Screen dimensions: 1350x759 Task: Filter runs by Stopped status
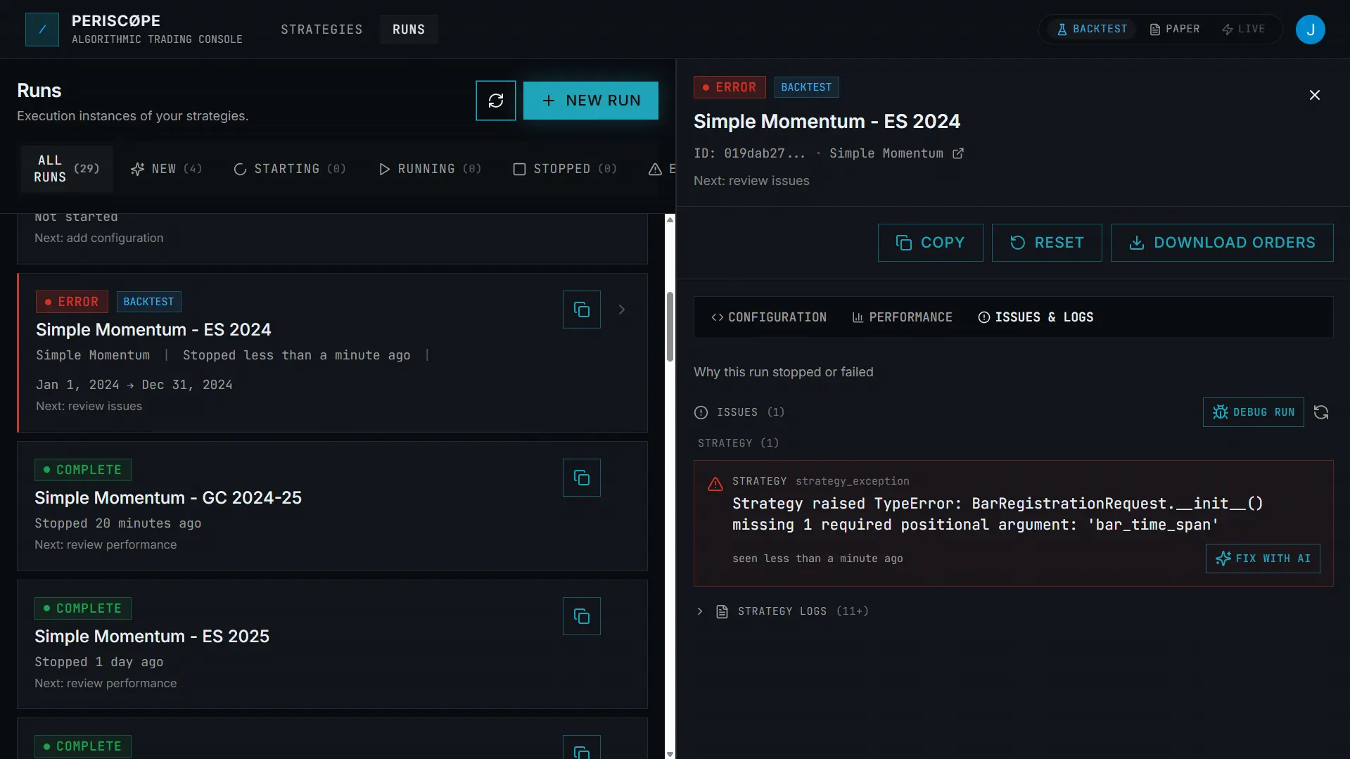tap(565, 169)
